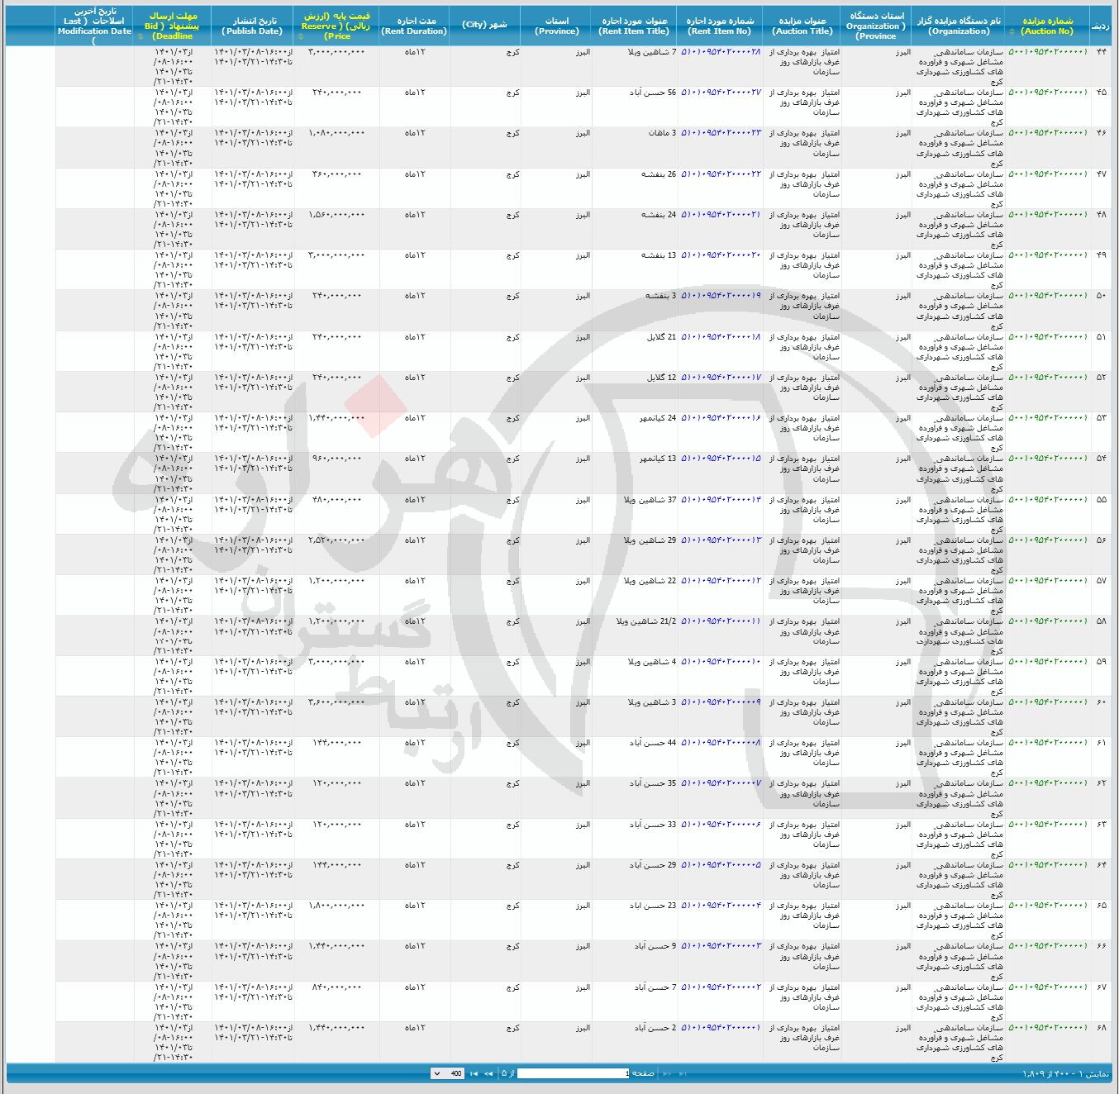Viewport: 1119px width, 1094px height.
Task: Sort by the Reserve Price column header
Action: pyautogui.click(x=336, y=26)
